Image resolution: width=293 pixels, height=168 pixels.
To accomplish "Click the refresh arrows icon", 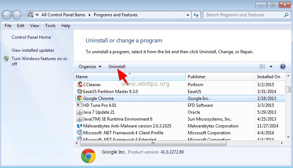I will click(196, 15).
